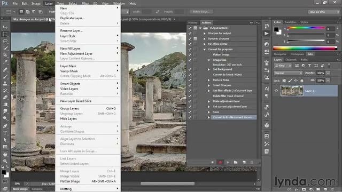Open the File menu
The width and height of the screenshot is (342, 192).
(x=15, y=4)
